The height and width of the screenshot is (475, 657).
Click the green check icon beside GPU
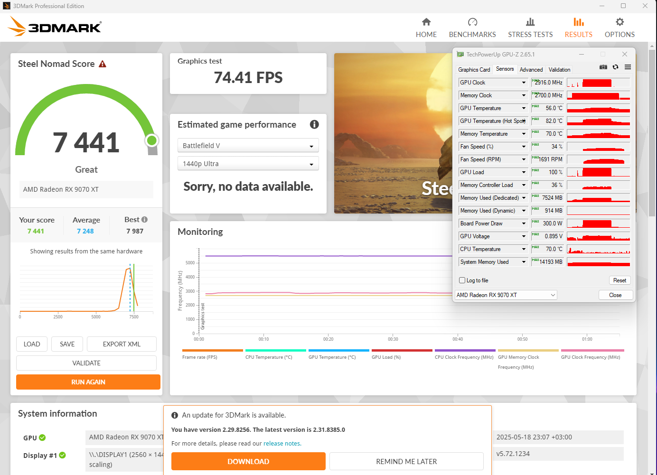(x=42, y=438)
